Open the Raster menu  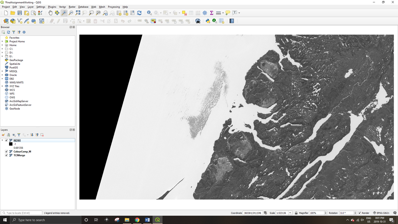(72, 7)
